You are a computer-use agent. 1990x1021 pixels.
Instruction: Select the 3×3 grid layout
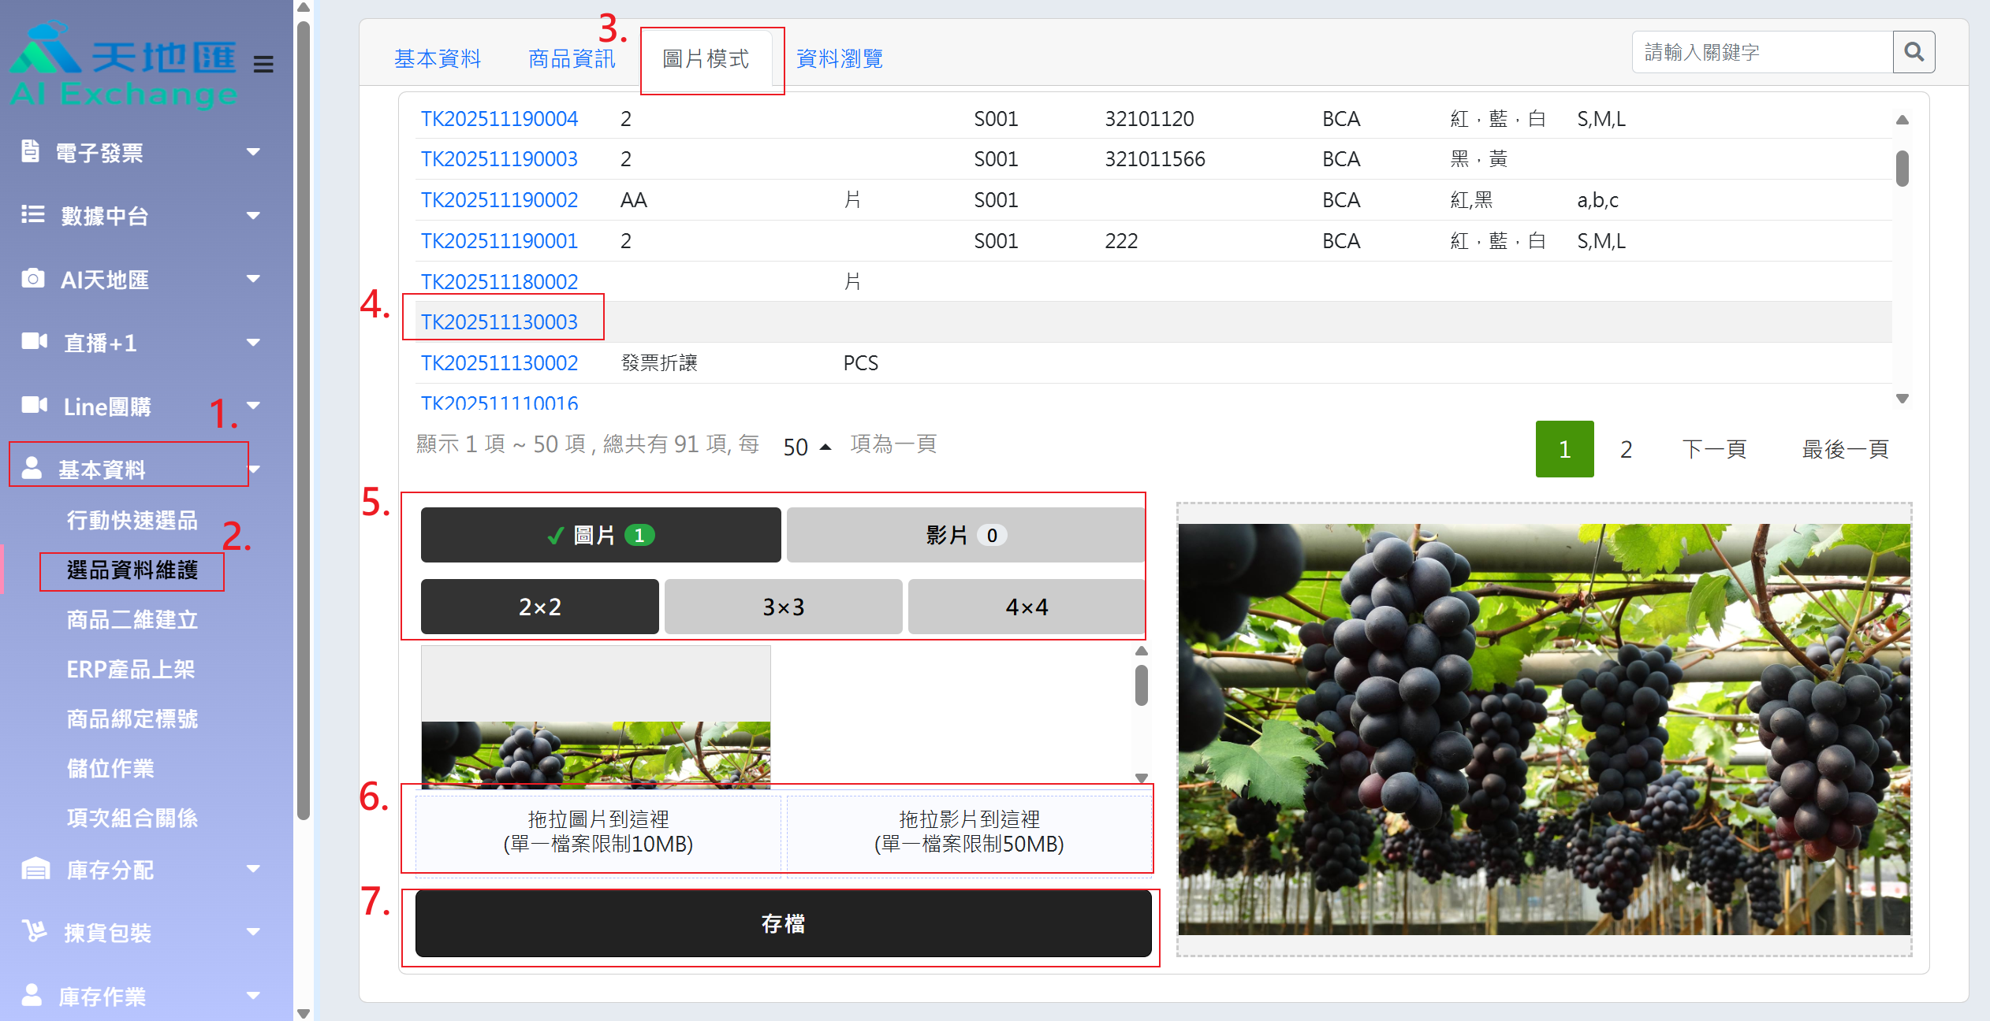tap(783, 607)
